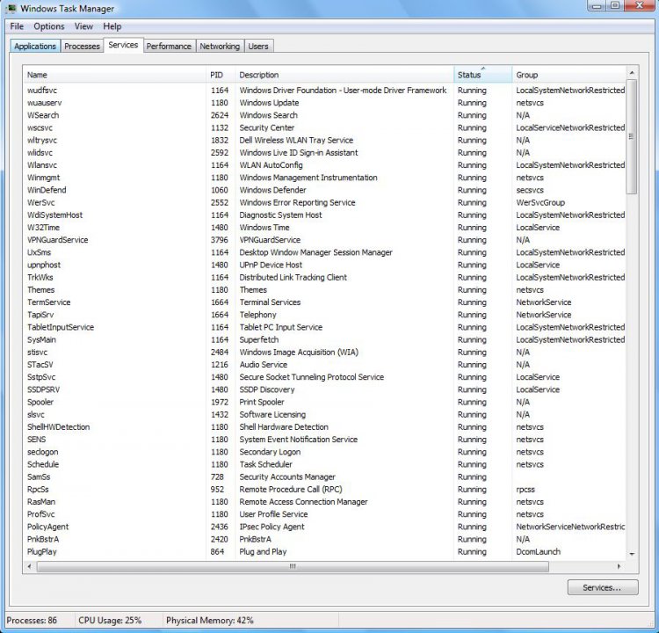Image resolution: width=659 pixels, height=633 pixels.
Task: Switch to the Processes tab
Action: pyautogui.click(x=82, y=47)
